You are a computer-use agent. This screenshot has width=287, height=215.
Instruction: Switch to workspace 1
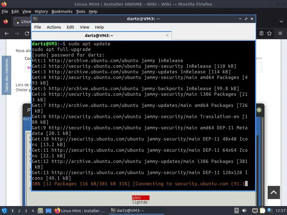pos(12,211)
